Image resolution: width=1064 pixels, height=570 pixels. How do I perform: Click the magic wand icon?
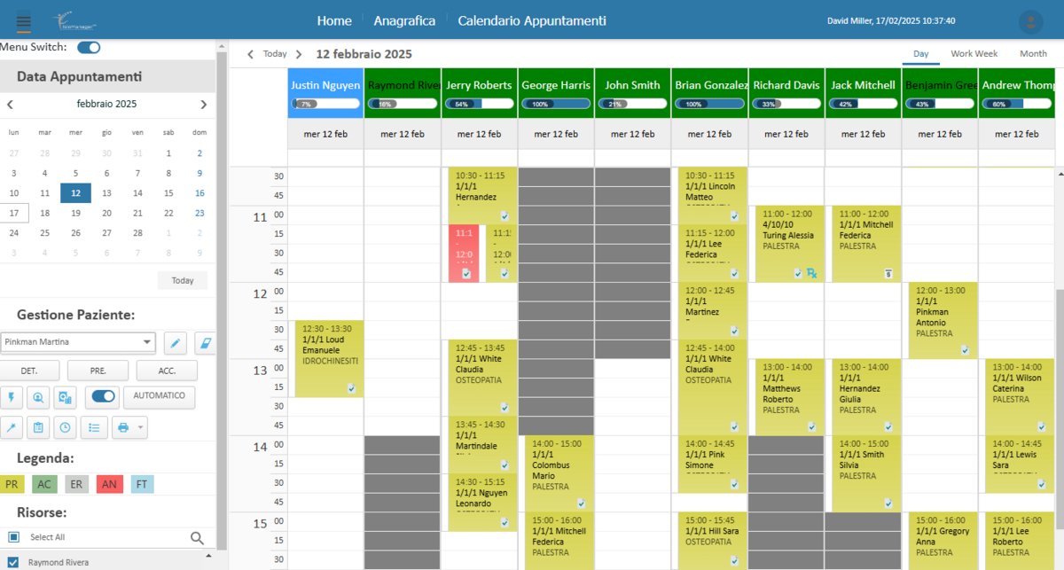coord(12,428)
